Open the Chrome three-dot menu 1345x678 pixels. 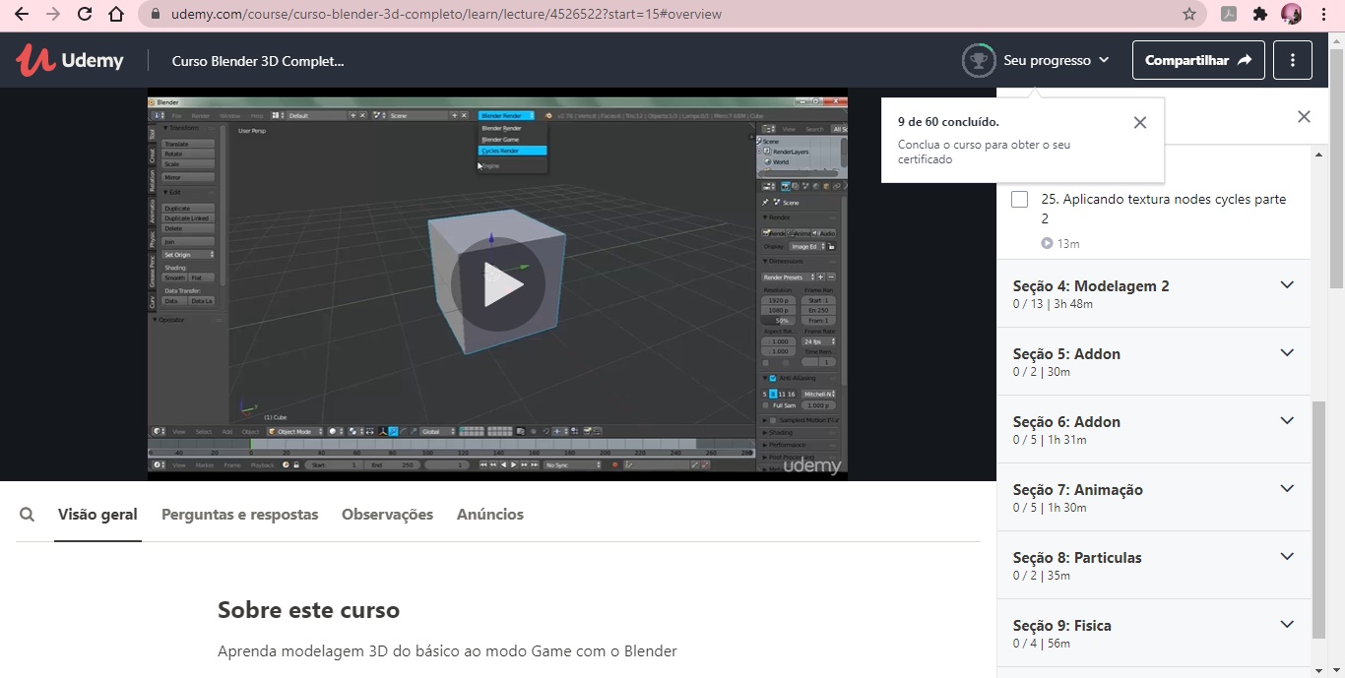[1323, 14]
